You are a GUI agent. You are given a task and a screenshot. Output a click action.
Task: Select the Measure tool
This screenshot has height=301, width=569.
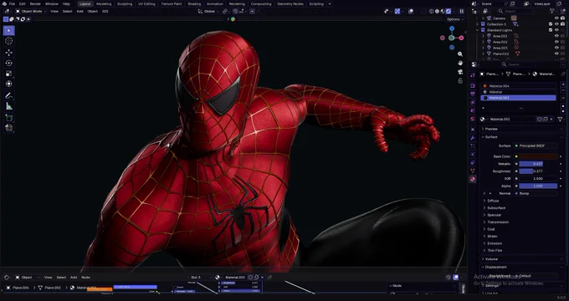[x=8, y=106]
